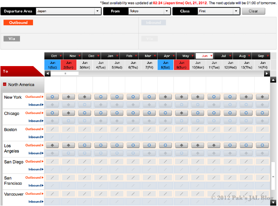Click San Diego Outbound slash cell for Jun 3(Mon)
The image size is (278, 206).
(x=85, y=162)
